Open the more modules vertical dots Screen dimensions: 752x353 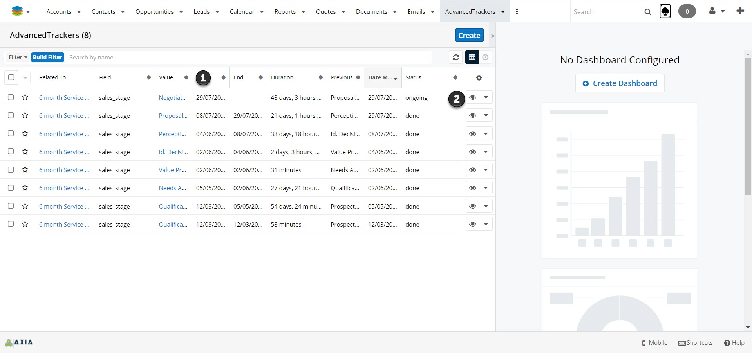(517, 11)
